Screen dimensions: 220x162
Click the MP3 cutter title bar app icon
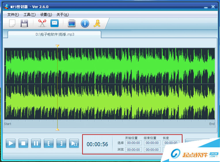click(6, 7)
